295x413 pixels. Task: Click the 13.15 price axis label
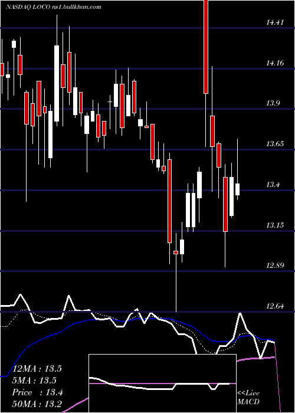[x=275, y=225]
